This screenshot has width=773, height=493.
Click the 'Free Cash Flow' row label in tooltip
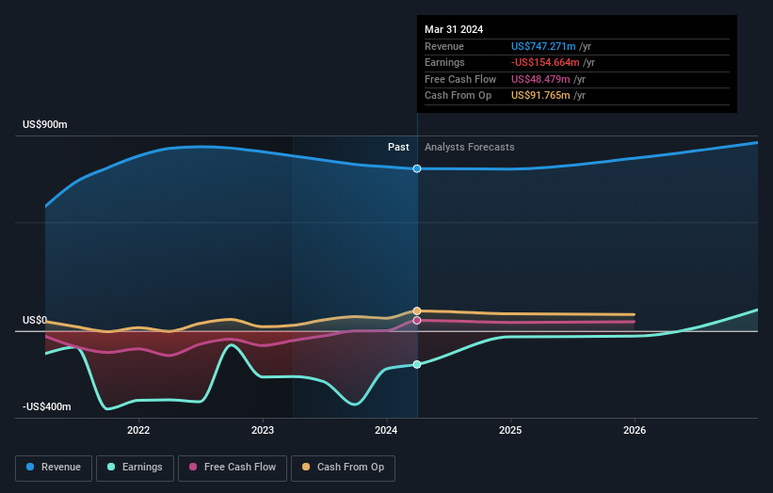pyautogui.click(x=460, y=79)
